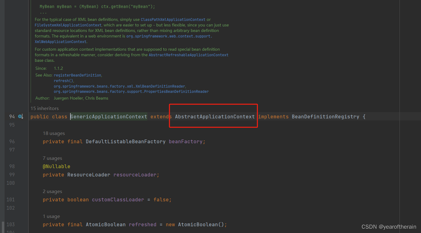Click BeanDefinitionRegistry in the implements clause
This screenshot has width=421, height=233.
point(325,116)
